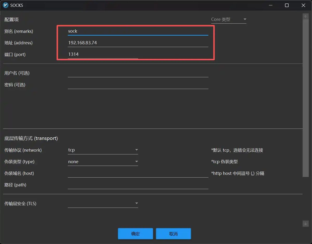The width and height of the screenshot is (312, 244).
Task: Click the 地址 (address) label
Action: tap(18, 43)
